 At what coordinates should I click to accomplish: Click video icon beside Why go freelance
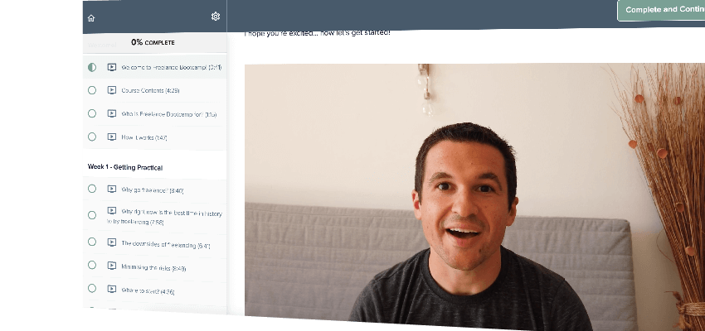coord(112,189)
